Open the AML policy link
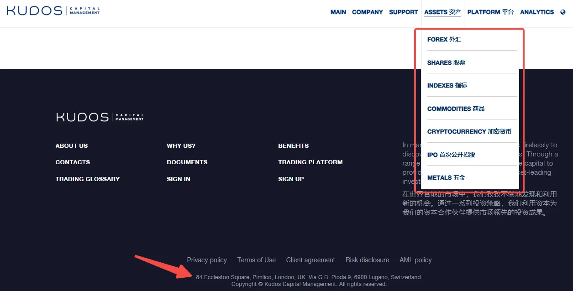Image resolution: width=573 pixels, height=291 pixels. coord(415,260)
